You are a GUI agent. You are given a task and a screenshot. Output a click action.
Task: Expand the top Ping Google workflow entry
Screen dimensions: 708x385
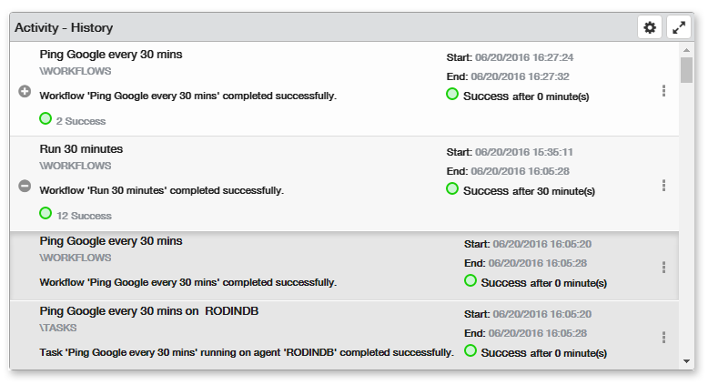click(x=25, y=92)
